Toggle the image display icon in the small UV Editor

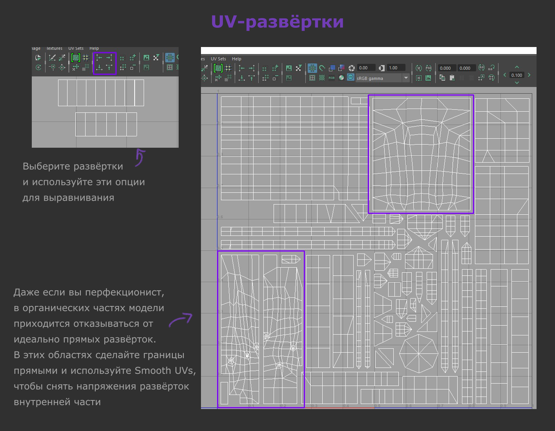tap(146, 58)
